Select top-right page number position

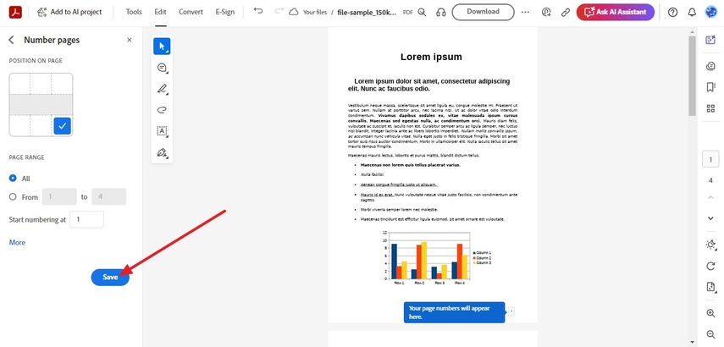(x=62, y=84)
